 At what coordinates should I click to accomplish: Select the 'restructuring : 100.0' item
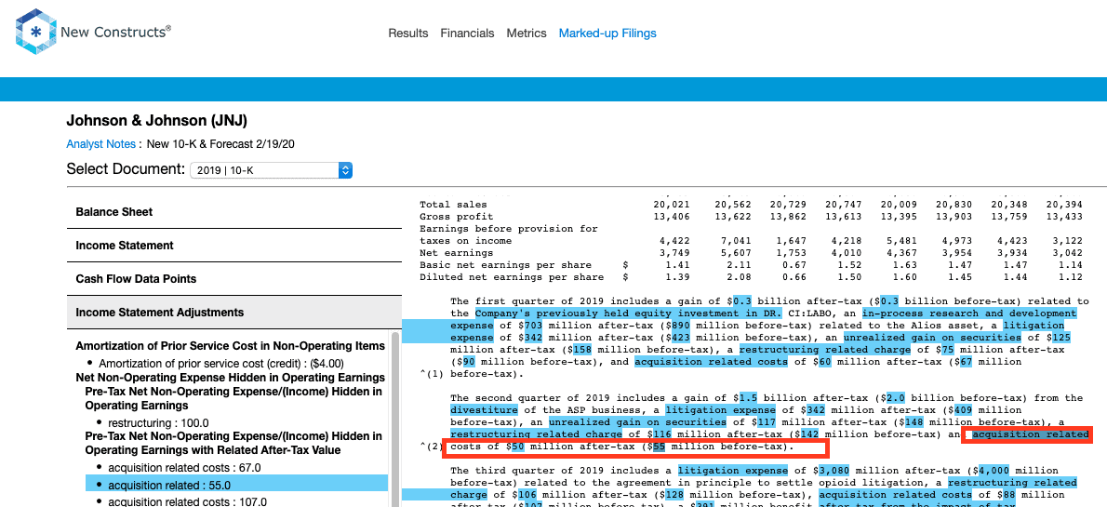[x=158, y=423]
